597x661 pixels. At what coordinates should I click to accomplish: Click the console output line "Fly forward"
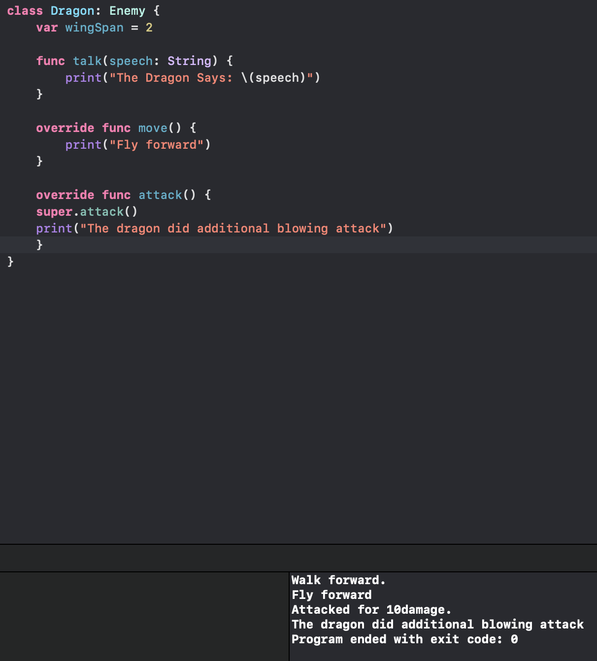[332, 595]
